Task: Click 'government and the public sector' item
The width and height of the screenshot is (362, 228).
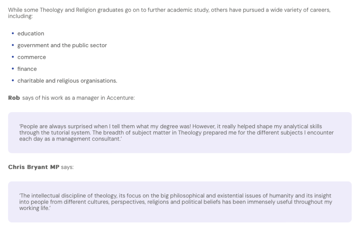Action: pos(62,46)
